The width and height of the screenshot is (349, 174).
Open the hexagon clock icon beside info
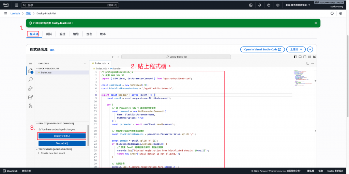pyautogui.click(x=340, y=13)
